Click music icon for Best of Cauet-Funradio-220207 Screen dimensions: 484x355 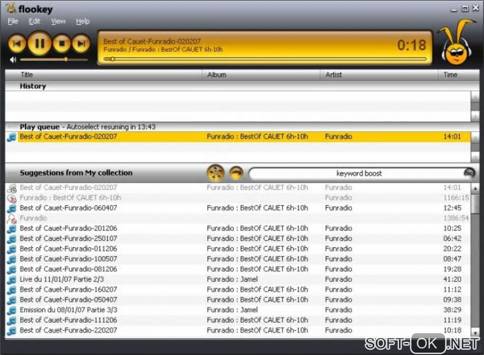[12, 330]
